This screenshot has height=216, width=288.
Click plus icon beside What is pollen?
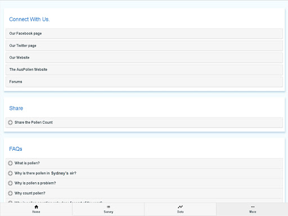click(10, 163)
